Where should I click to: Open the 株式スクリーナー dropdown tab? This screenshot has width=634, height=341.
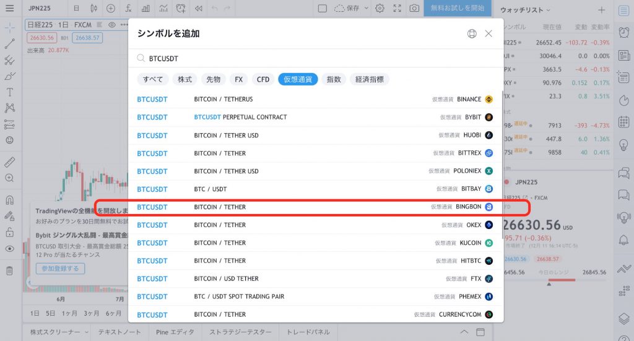(x=59, y=332)
